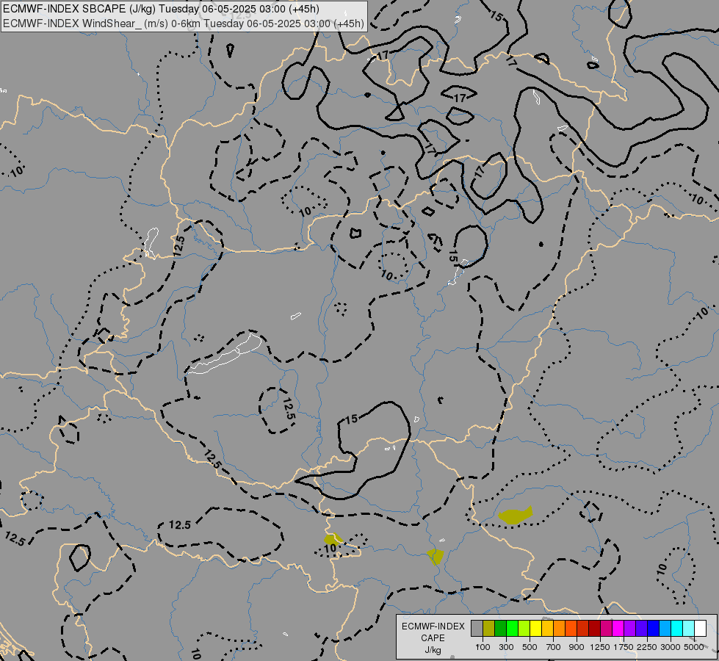Click the 1250 value on the legend scale

[x=600, y=647]
